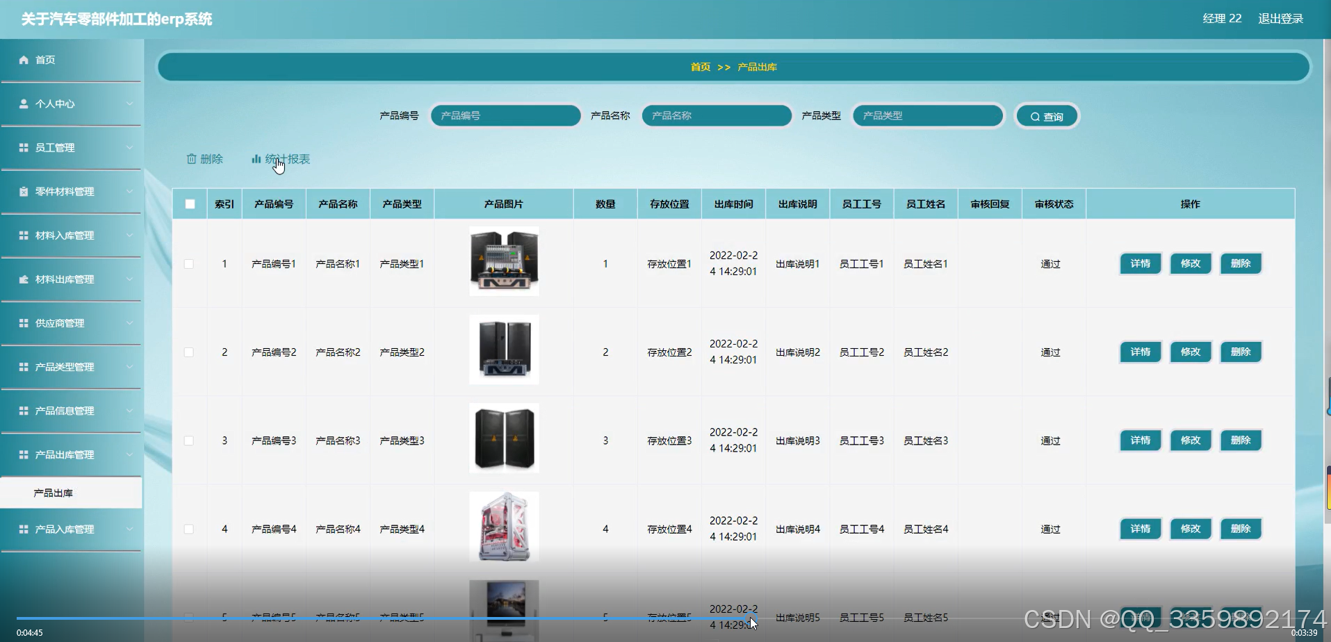The width and height of the screenshot is (1331, 642).
Task: Open the 首页 breadcrumb link
Action: point(699,67)
